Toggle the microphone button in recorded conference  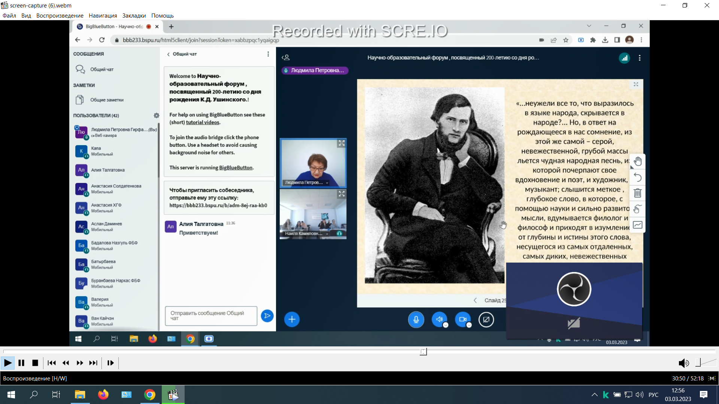(416, 319)
